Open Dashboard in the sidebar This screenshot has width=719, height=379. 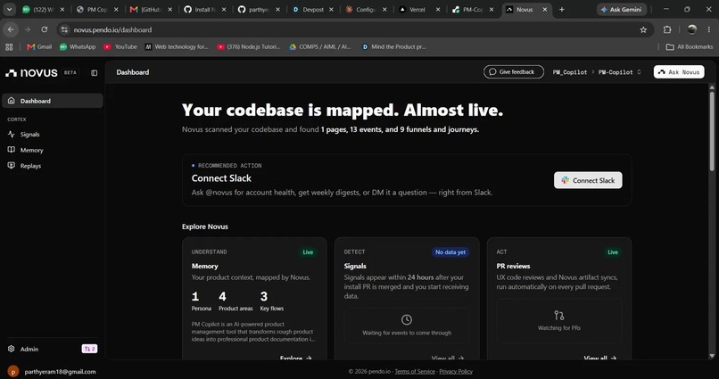click(53, 101)
